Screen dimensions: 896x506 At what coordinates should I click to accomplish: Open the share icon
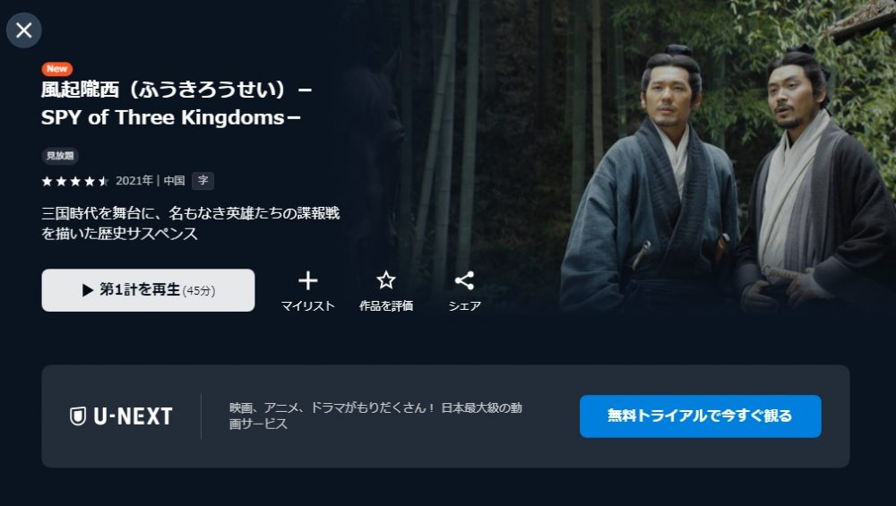(464, 280)
